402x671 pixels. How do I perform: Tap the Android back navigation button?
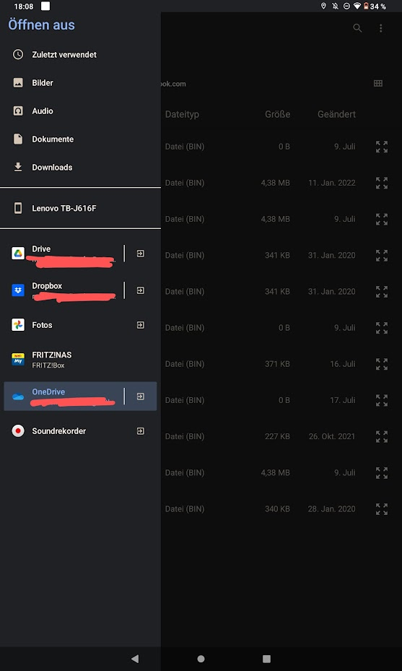pos(135,659)
